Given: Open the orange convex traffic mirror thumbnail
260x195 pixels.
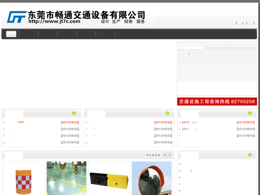Looking at the screenshot, I should [x=152, y=178].
